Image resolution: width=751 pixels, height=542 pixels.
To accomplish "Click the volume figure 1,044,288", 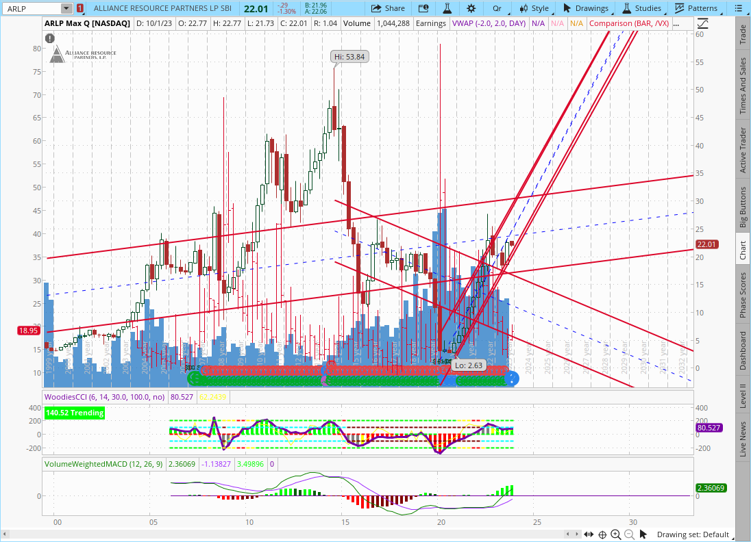I will click(393, 23).
